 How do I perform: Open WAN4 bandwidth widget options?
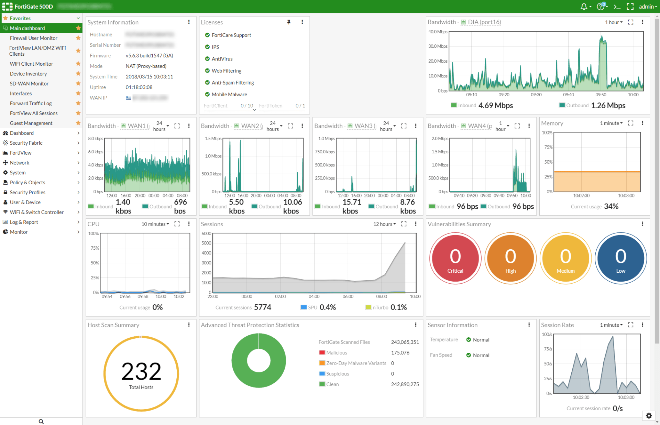pyautogui.click(x=529, y=126)
